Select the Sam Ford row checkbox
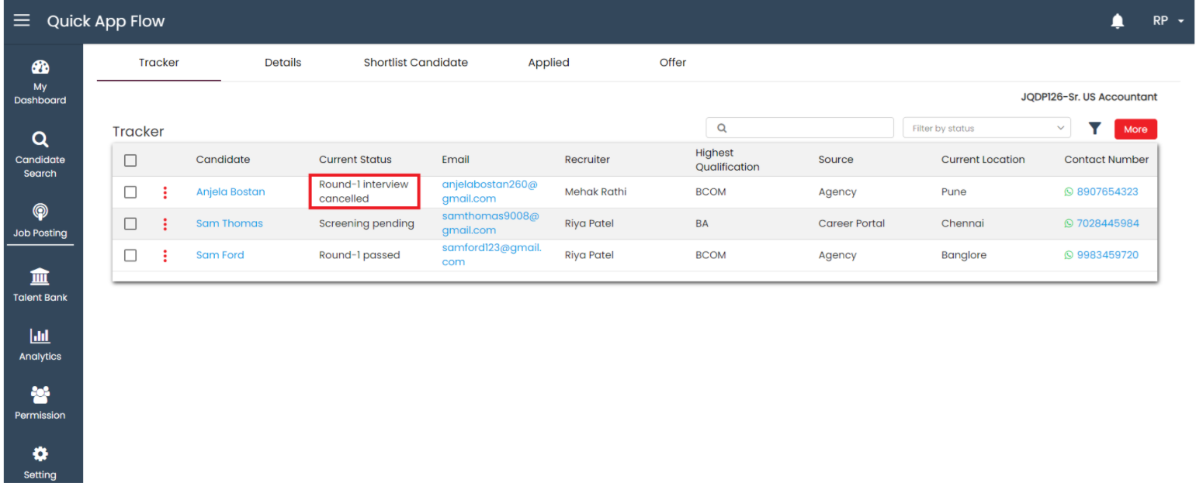1196x483 pixels. coord(130,255)
